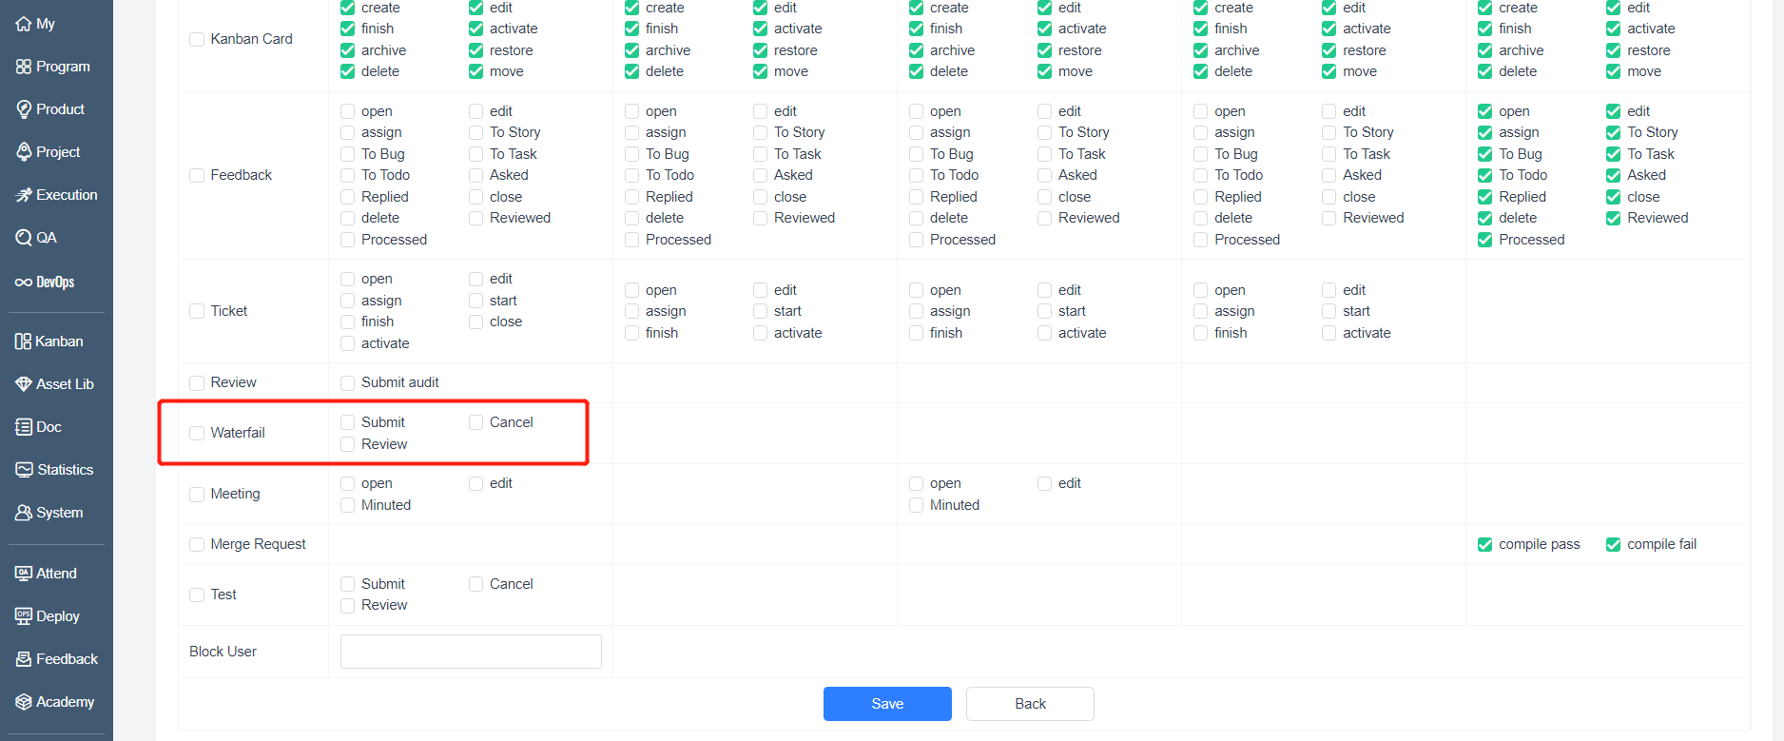
Task: Click the Save button
Action: point(887,704)
